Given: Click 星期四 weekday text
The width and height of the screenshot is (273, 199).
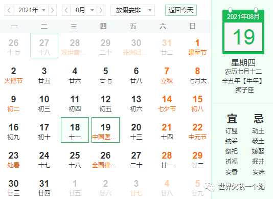Looking at the screenshot, I should [243, 63].
